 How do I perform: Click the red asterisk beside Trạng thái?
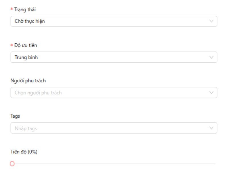click(x=12, y=10)
